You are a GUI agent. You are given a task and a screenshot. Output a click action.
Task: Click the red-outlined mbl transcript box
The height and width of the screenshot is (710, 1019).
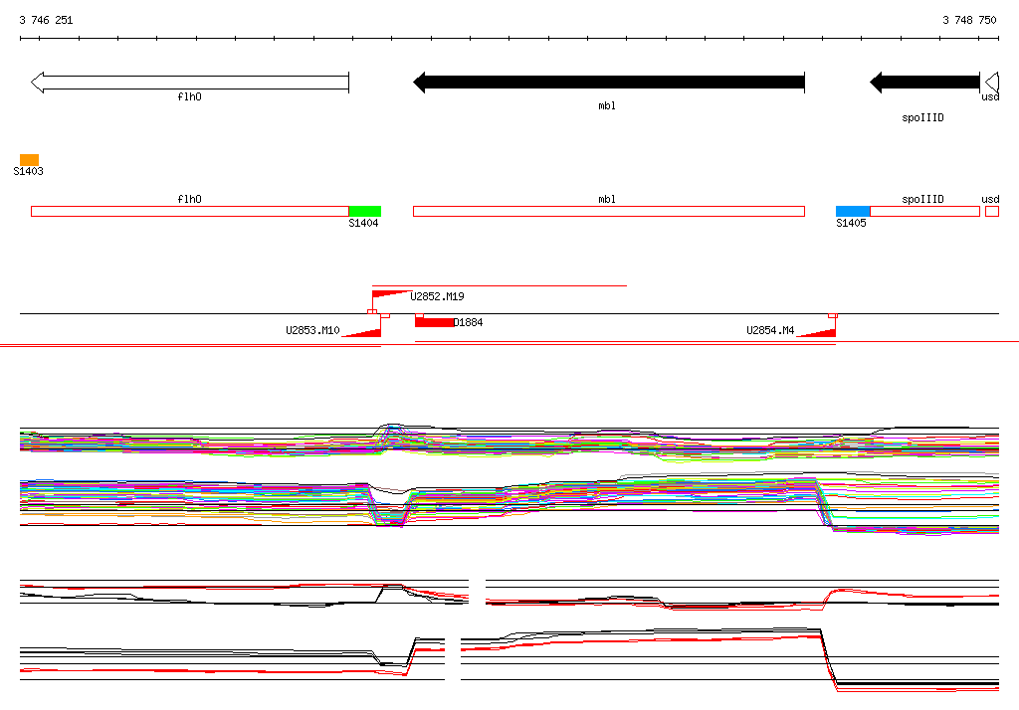609,211
